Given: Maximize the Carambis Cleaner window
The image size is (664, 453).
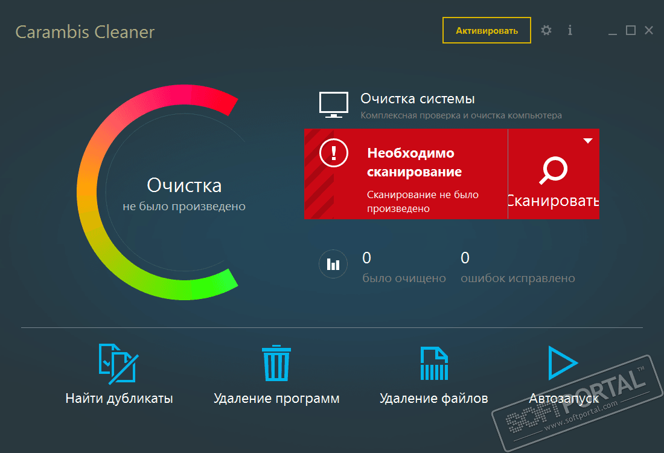Looking at the screenshot, I should (631, 31).
